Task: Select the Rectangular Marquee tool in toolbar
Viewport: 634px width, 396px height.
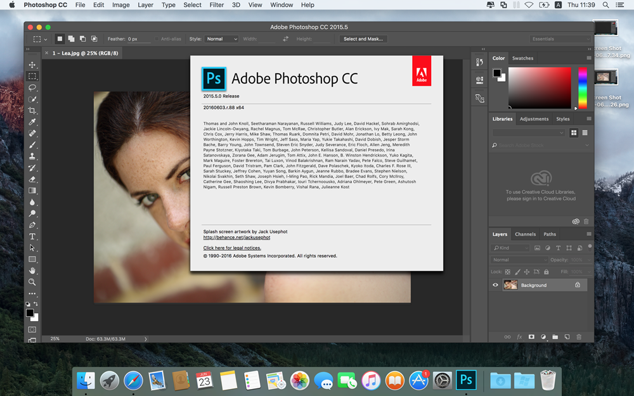Action: click(32, 76)
